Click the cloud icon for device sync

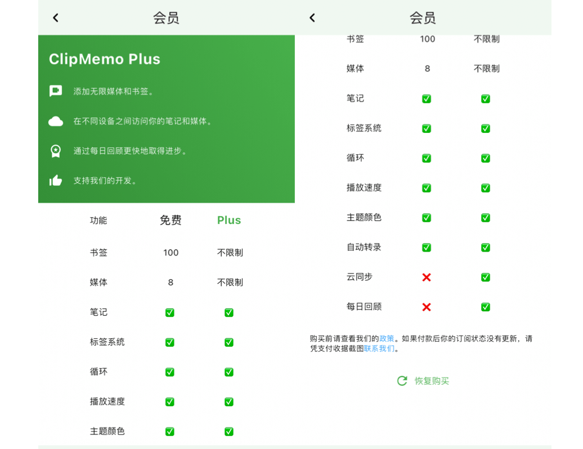(56, 121)
